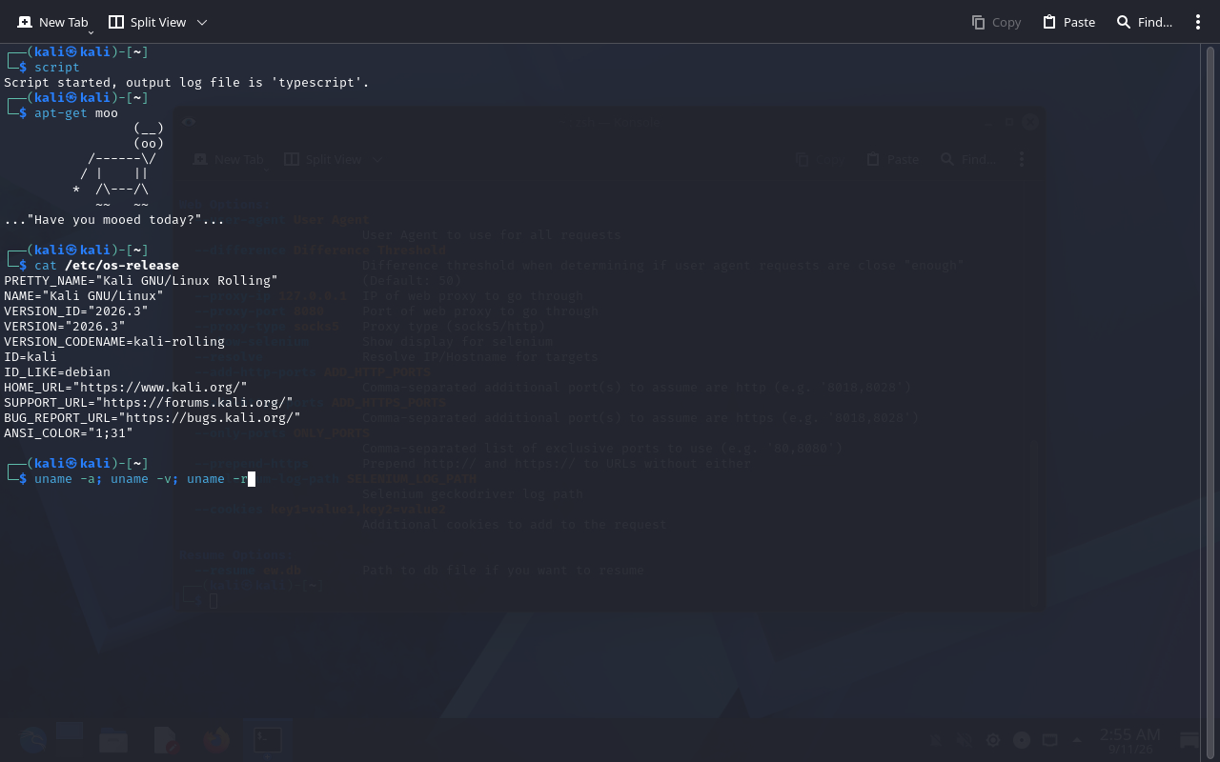Click the display tray icon

(x=1049, y=740)
